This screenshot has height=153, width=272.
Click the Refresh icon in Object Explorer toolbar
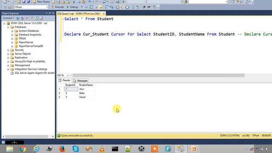pyautogui.click(x=36, y=18)
